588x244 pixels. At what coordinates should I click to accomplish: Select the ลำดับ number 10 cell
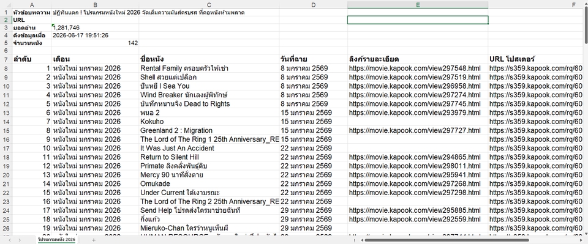tap(32, 148)
